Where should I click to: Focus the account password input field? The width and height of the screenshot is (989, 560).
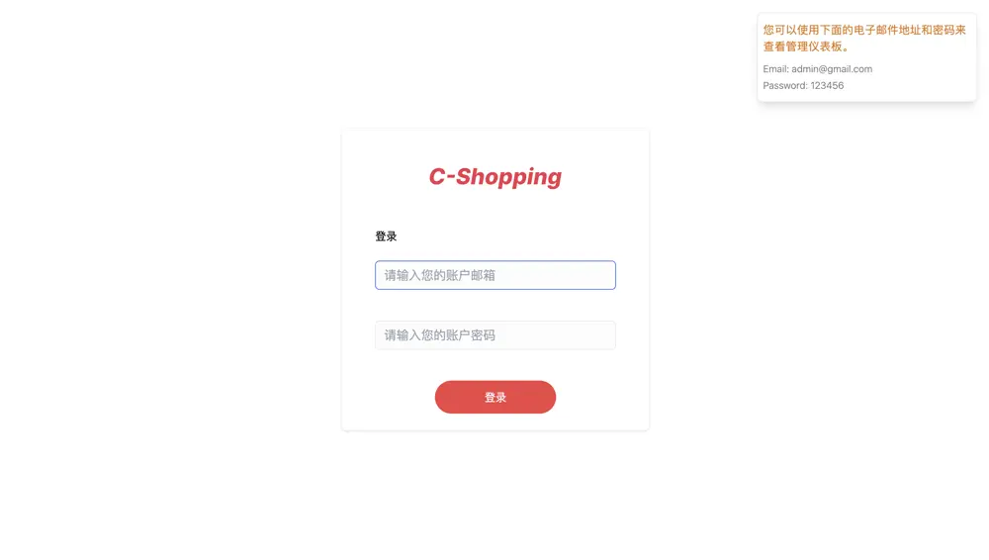(x=495, y=335)
